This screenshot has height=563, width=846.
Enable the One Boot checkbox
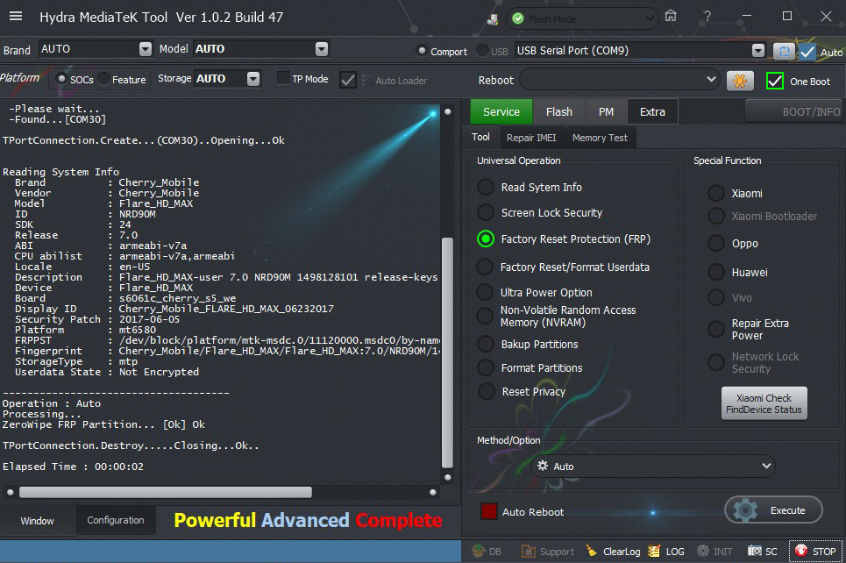click(775, 81)
